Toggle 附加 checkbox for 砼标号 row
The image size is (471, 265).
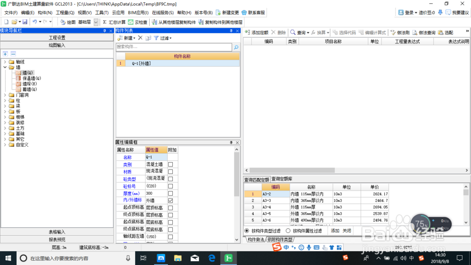(x=171, y=186)
